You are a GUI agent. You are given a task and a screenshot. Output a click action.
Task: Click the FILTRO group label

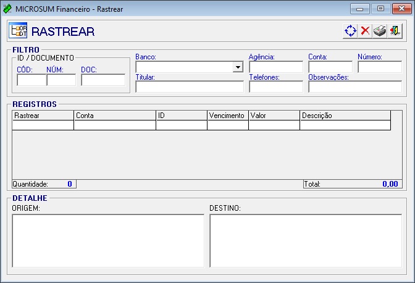pos(26,50)
